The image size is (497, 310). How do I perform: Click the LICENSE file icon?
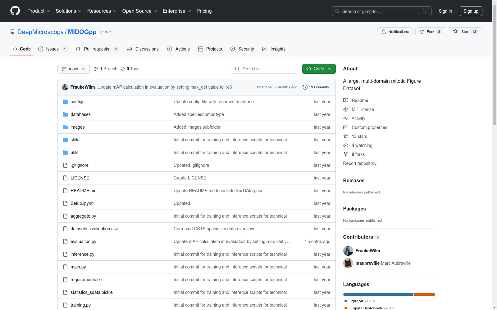(65, 178)
